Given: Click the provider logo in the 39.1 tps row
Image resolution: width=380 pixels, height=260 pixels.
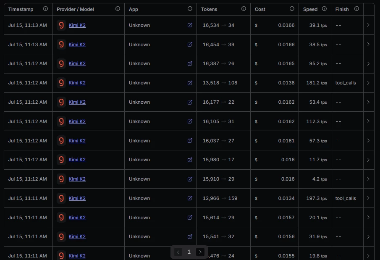Looking at the screenshot, I should tap(61, 25).
